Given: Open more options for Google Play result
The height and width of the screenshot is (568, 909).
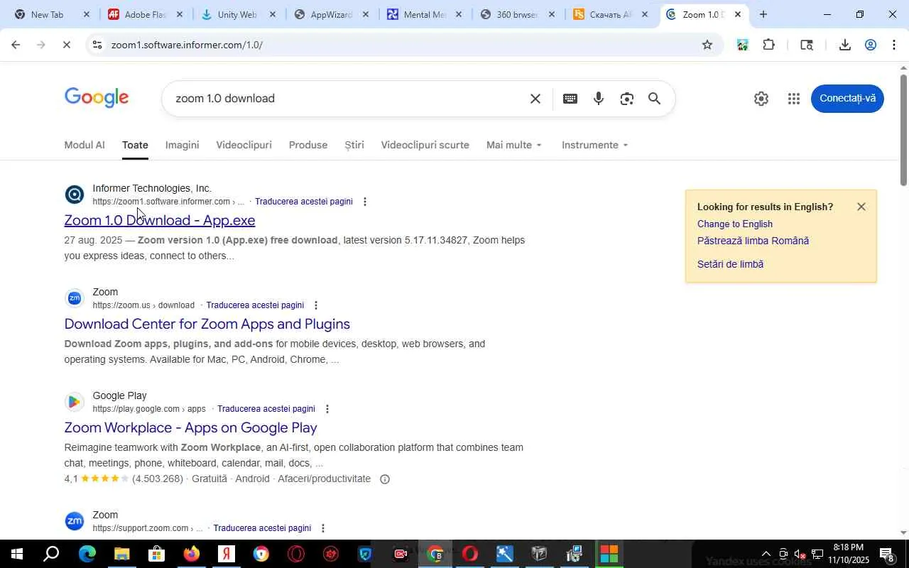Looking at the screenshot, I should pos(327,409).
